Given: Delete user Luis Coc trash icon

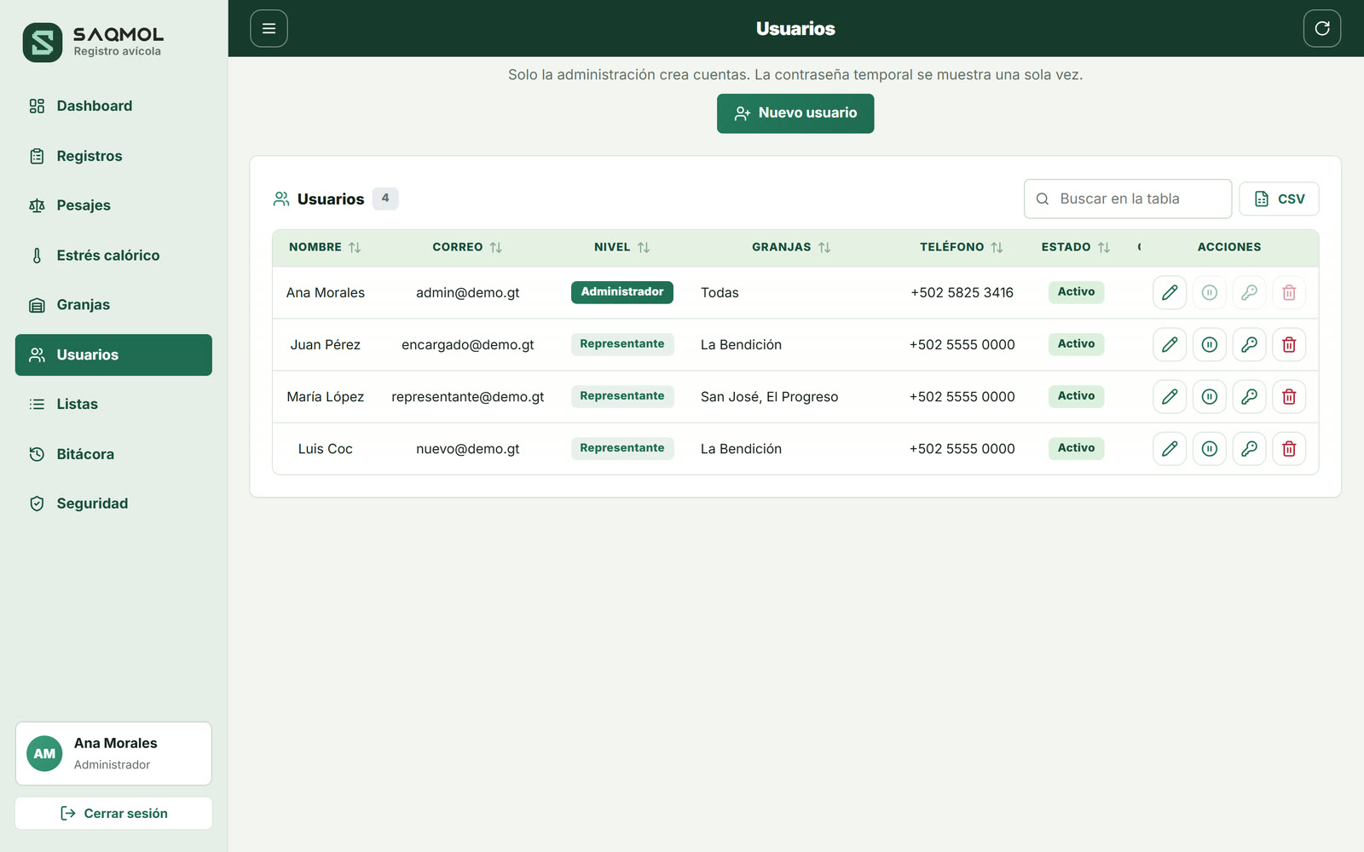Looking at the screenshot, I should (1289, 448).
